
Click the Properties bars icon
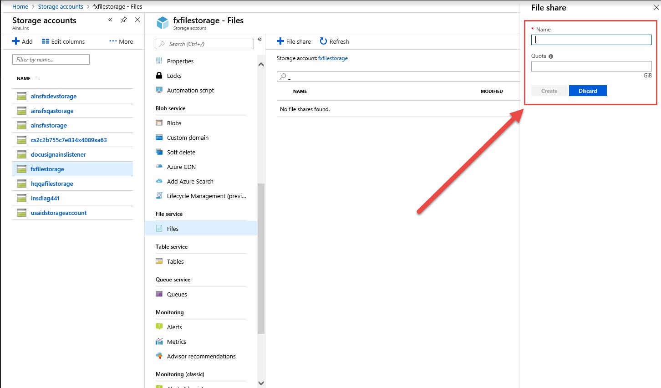tap(159, 61)
